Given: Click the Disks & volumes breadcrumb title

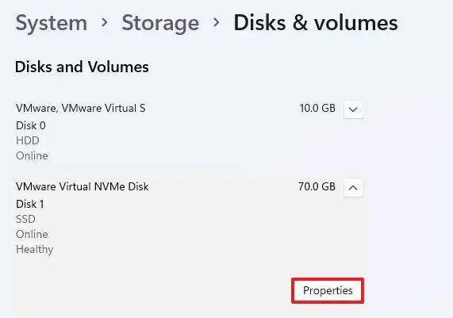Looking at the screenshot, I should 316,23.
